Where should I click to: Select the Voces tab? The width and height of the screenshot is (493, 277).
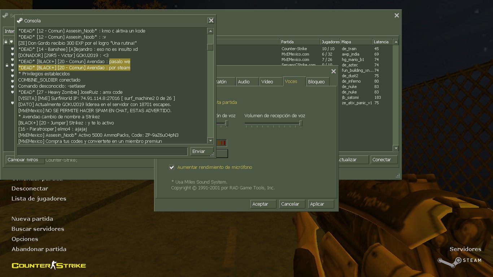tap(294, 81)
